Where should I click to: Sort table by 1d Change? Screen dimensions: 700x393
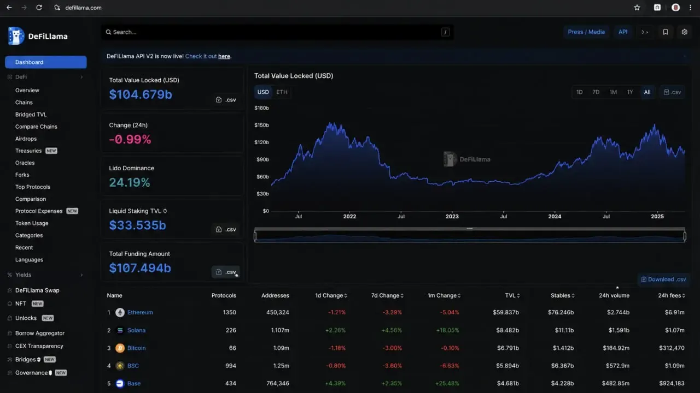coord(331,295)
